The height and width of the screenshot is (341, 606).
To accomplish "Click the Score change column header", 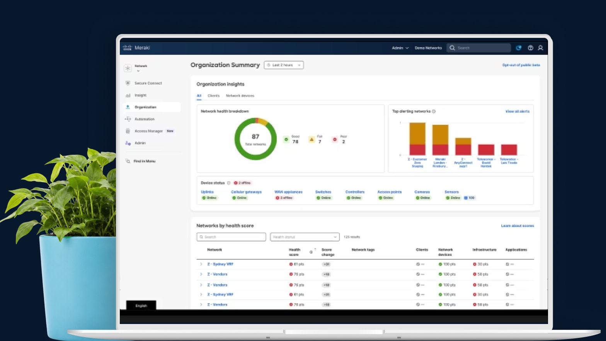I will click(328, 252).
